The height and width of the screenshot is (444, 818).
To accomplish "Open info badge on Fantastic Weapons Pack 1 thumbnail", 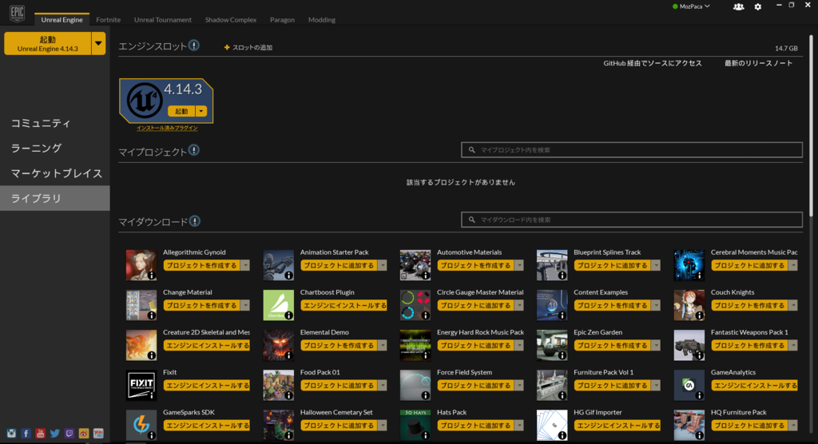I will (x=699, y=356).
